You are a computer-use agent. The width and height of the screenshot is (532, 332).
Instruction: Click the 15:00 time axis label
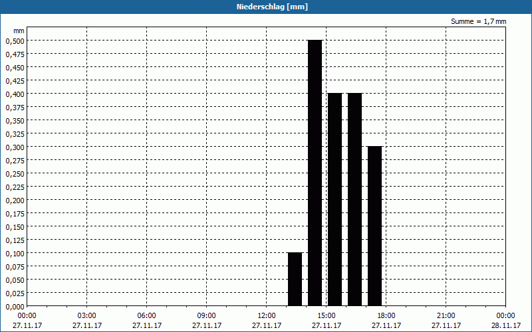tap(327, 316)
